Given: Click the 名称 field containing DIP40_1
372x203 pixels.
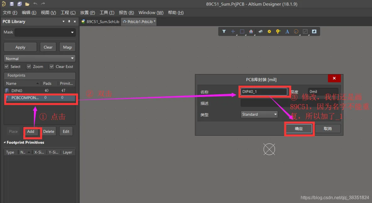Looking at the screenshot, I should (264, 91).
